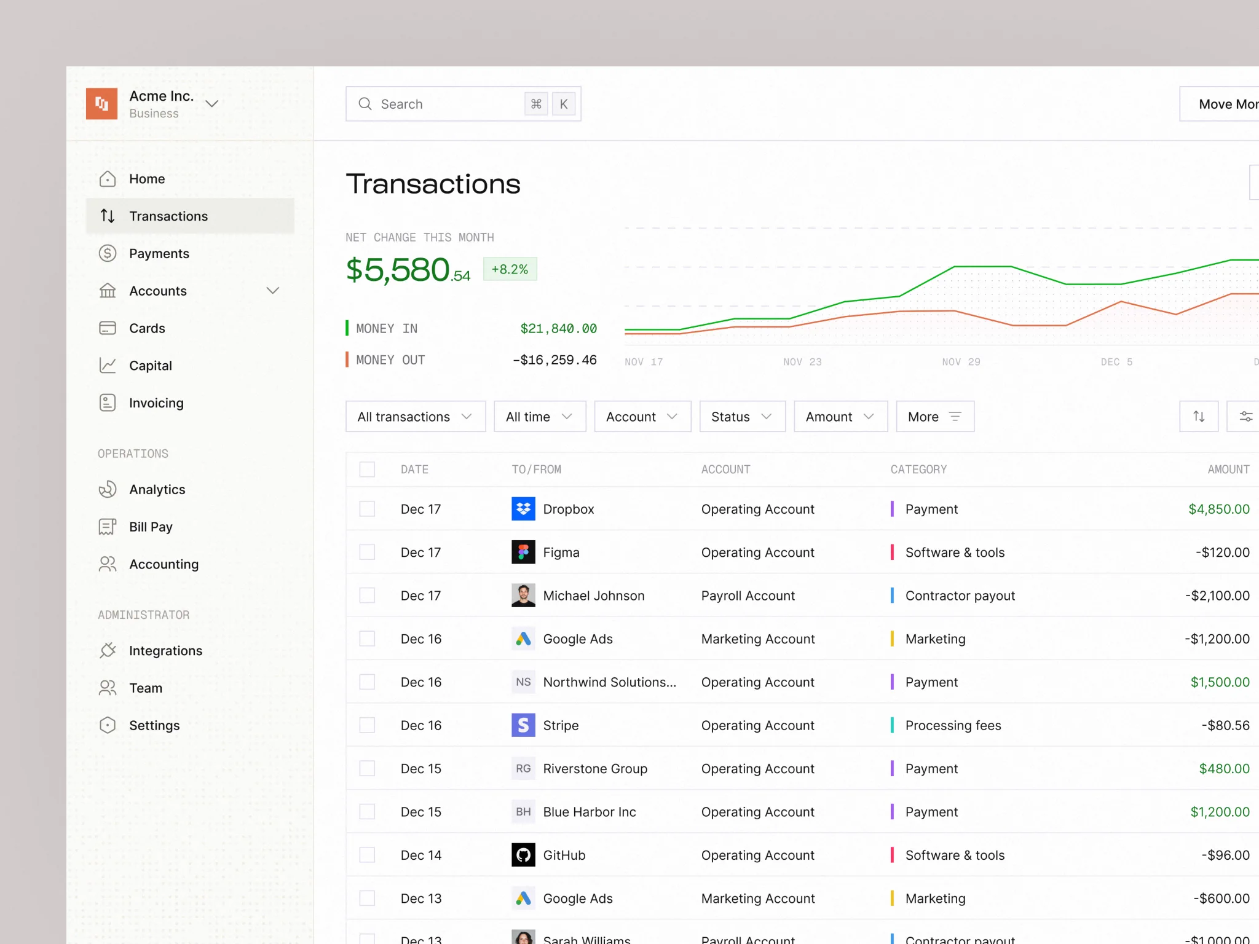
Task: Click the Integrations plug icon
Action: [108, 650]
